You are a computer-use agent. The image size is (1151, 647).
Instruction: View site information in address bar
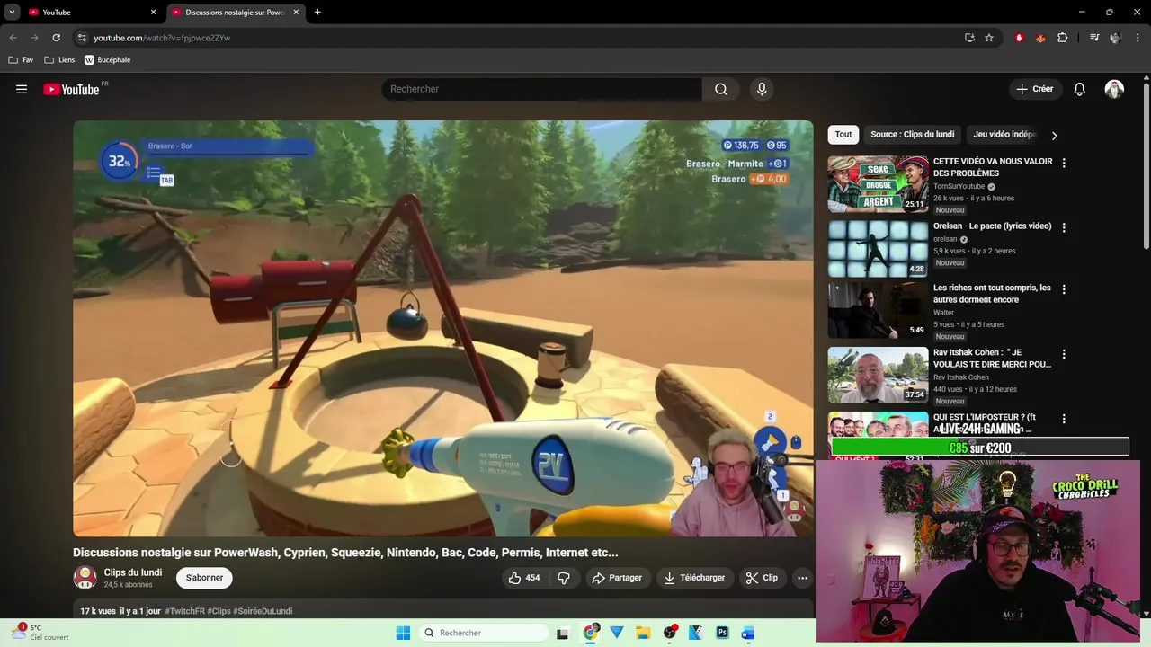[82, 38]
